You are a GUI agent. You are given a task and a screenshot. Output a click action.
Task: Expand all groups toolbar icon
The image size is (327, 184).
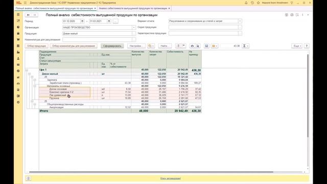coord(178,46)
